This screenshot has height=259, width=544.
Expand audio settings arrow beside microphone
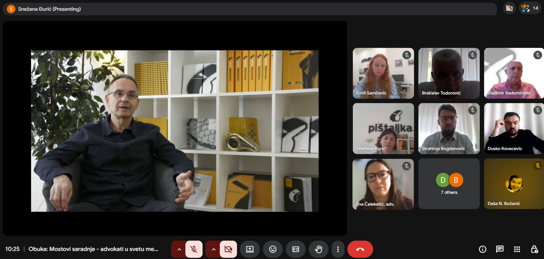179,249
